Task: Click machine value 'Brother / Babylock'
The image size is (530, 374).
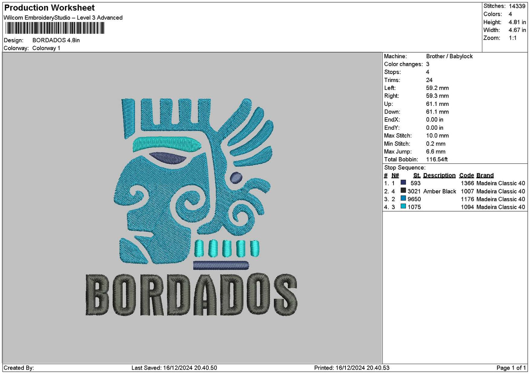Action: 449,56
